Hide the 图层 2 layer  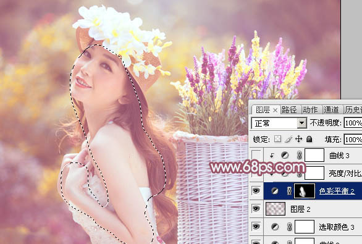[x=256, y=209]
